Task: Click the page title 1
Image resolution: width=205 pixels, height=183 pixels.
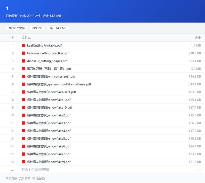Action: tap(7, 9)
